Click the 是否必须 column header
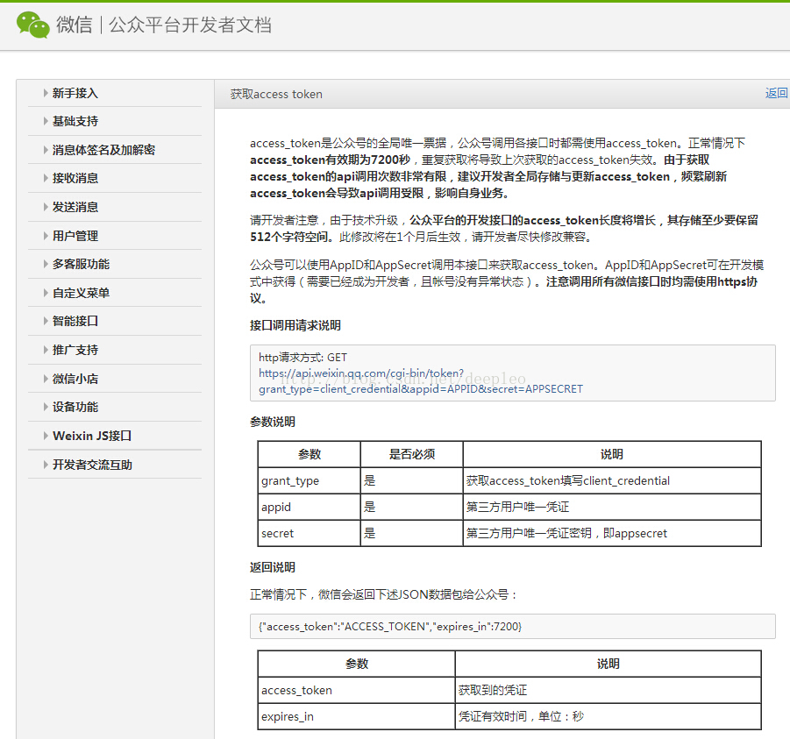This screenshot has width=790, height=739. pos(411,454)
